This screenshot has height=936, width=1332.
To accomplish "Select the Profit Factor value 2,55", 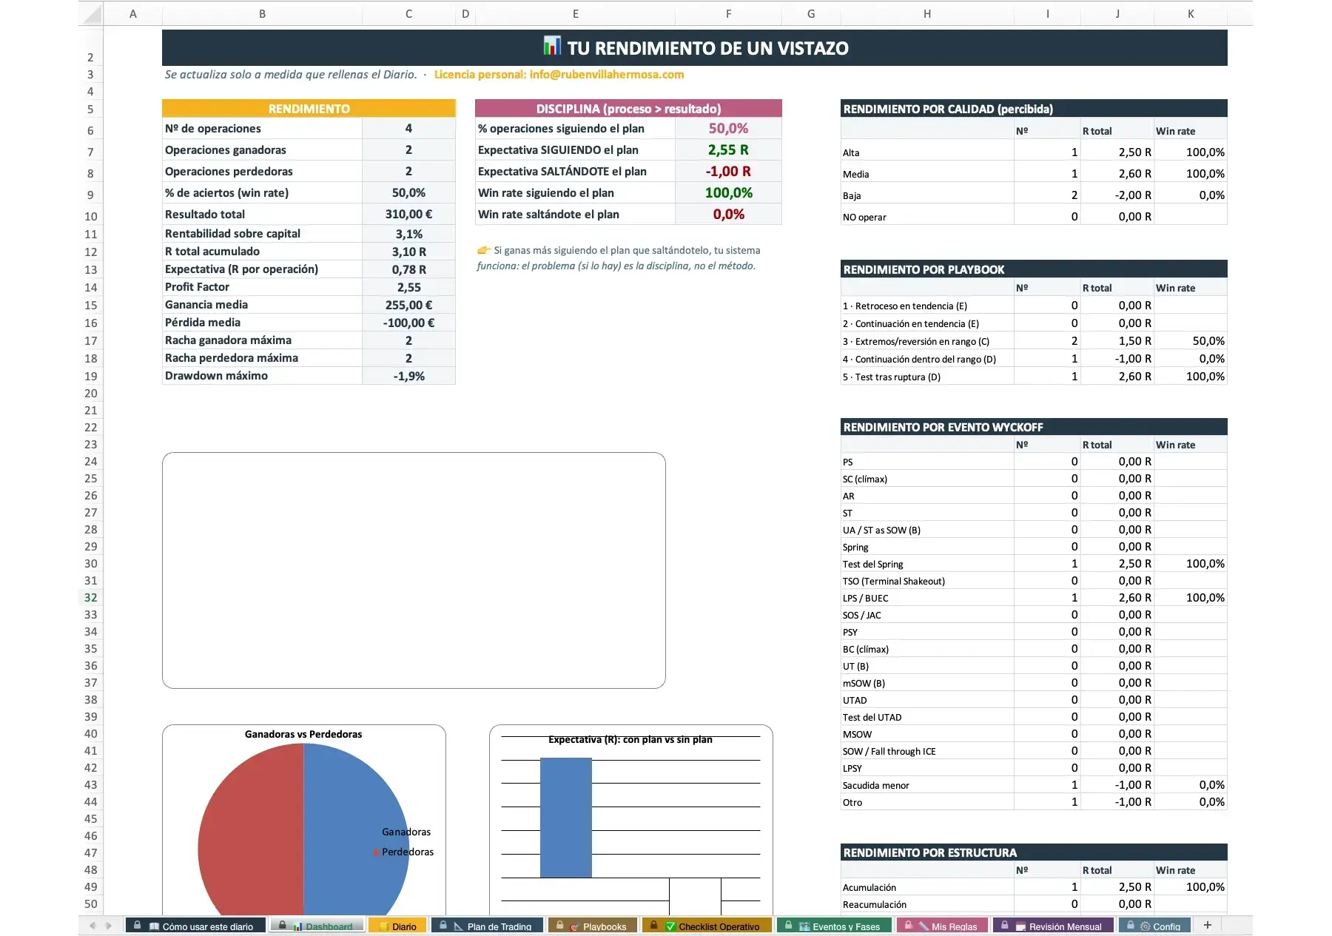I will pos(408,287).
